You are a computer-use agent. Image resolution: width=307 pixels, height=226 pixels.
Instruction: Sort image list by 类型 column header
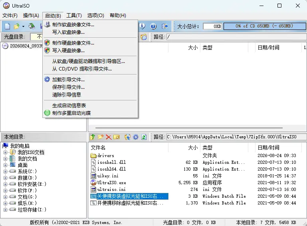(224, 47)
